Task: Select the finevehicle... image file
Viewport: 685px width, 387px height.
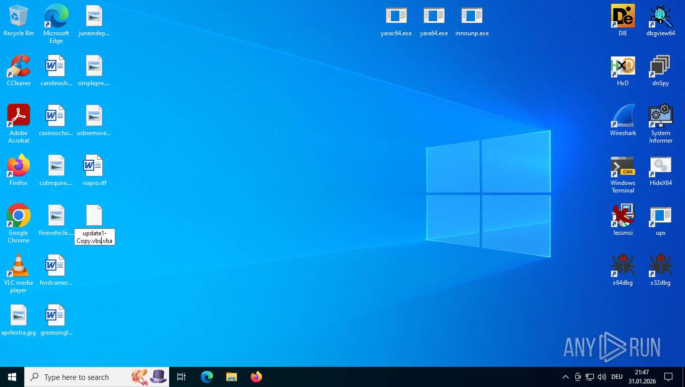Action: (56, 221)
